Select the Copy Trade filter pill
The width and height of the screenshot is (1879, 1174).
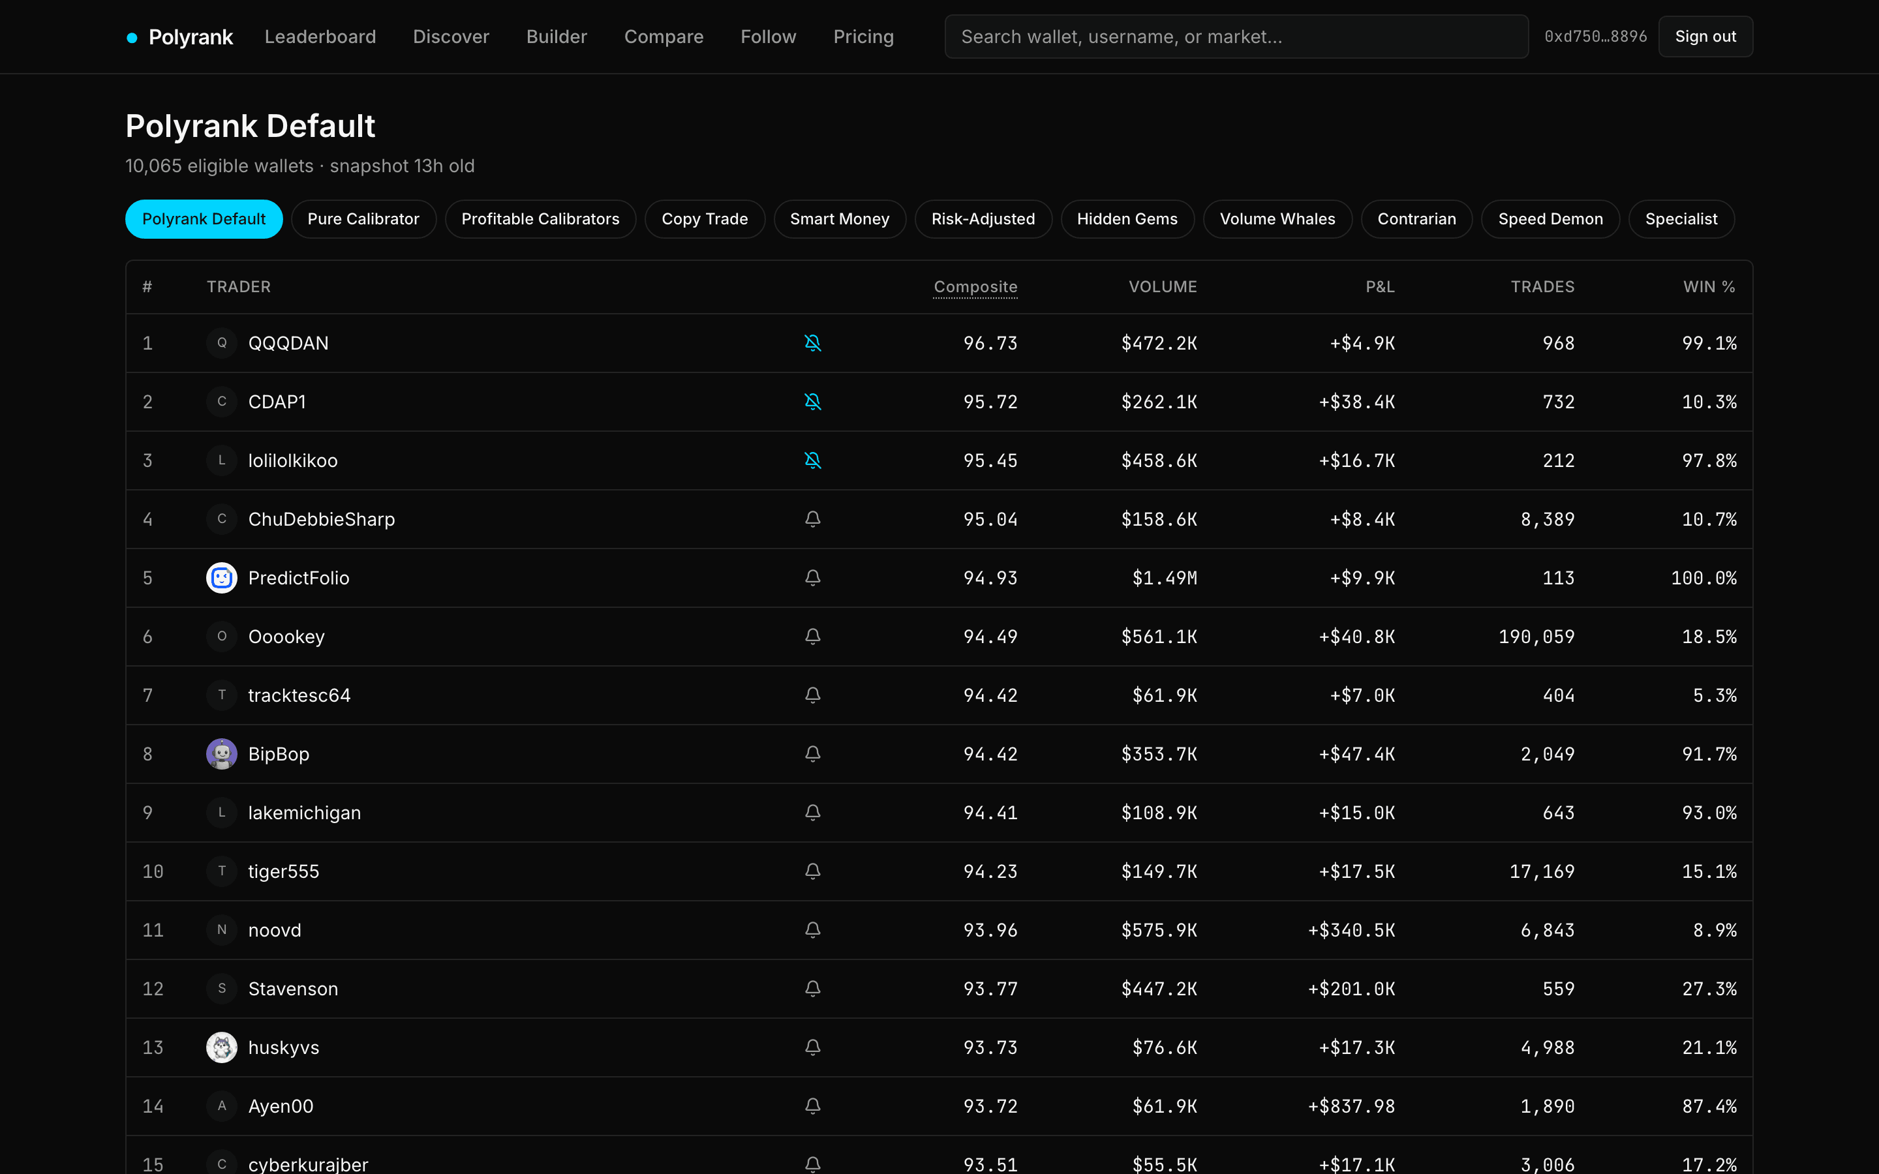click(x=705, y=219)
